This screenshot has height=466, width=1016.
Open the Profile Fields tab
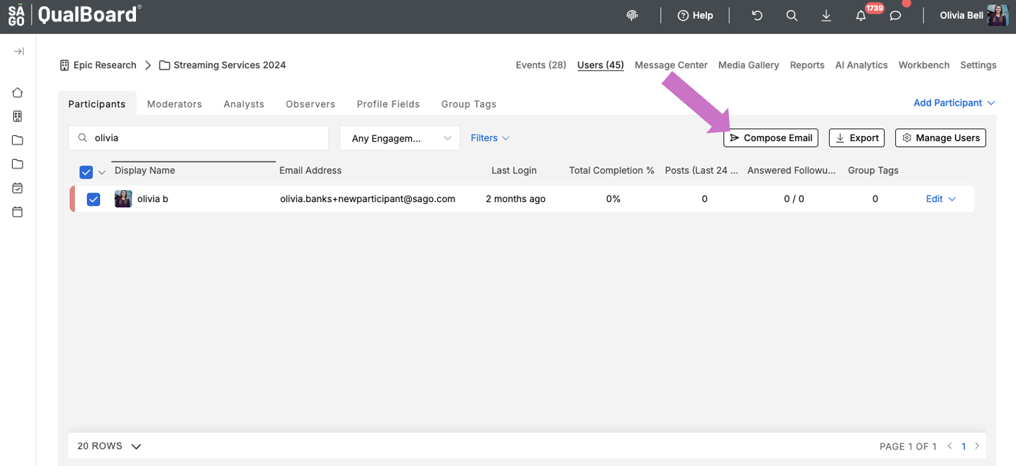pyautogui.click(x=388, y=104)
